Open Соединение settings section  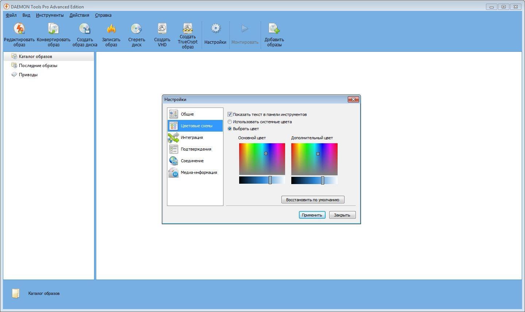coord(195,161)
